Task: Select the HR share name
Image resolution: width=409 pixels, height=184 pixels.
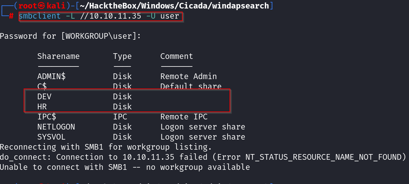Action: [42, 106]
